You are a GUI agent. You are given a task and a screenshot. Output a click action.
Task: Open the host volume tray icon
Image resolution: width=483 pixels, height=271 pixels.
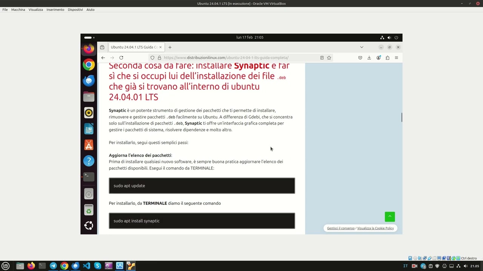465,266
